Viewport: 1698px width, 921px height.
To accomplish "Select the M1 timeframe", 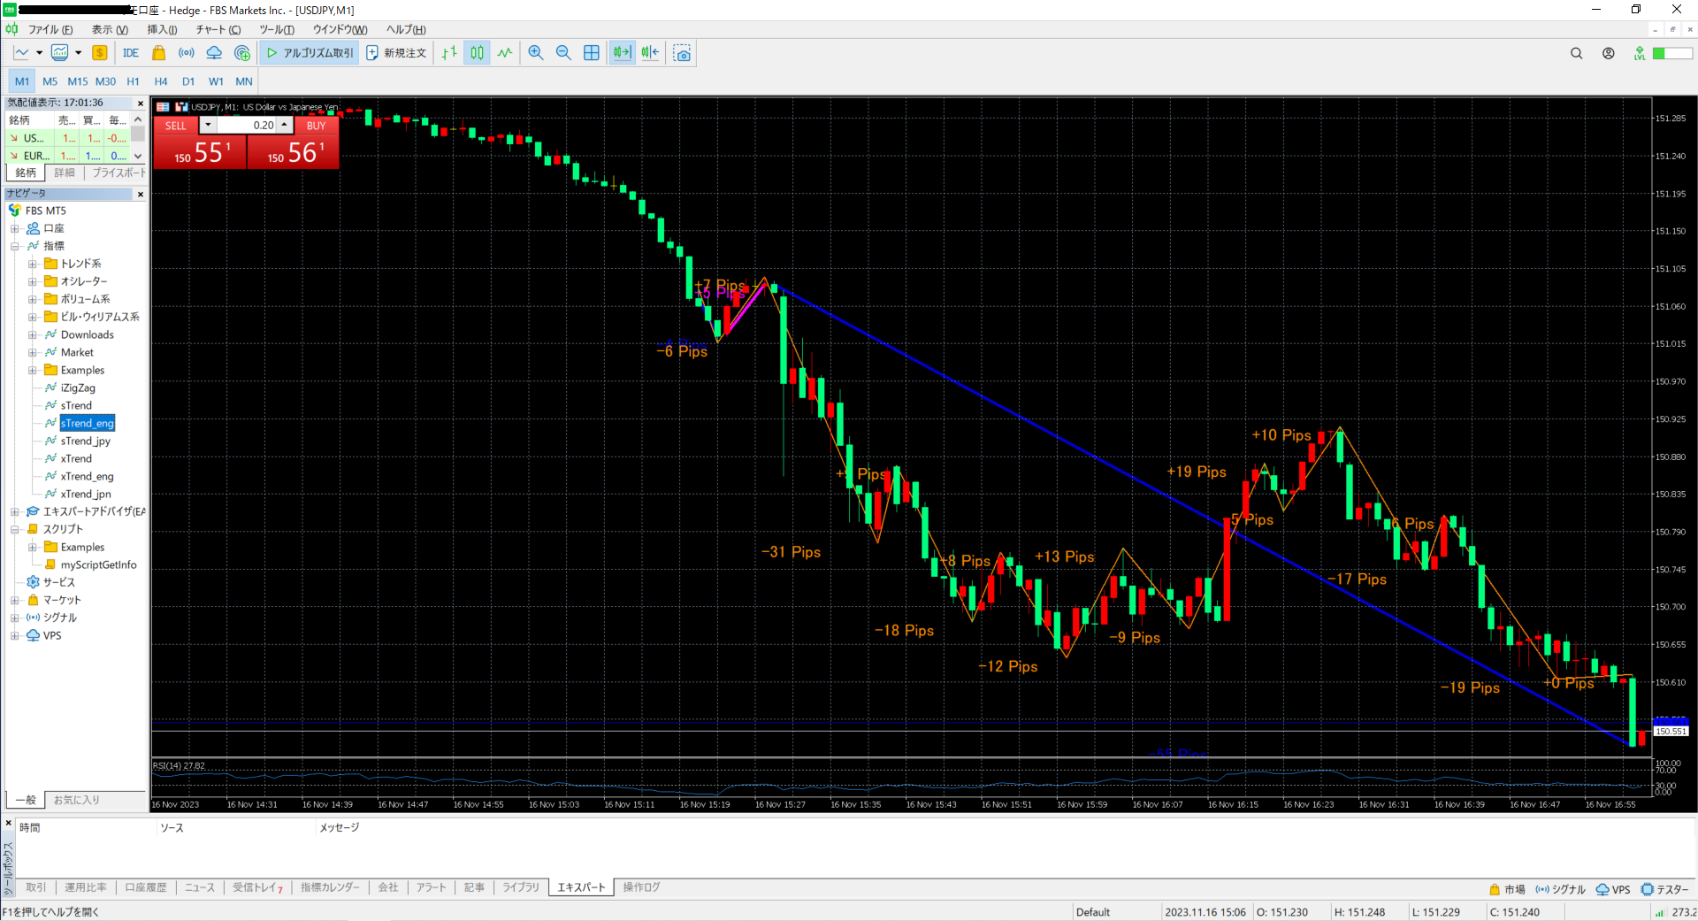I will 22,81.
